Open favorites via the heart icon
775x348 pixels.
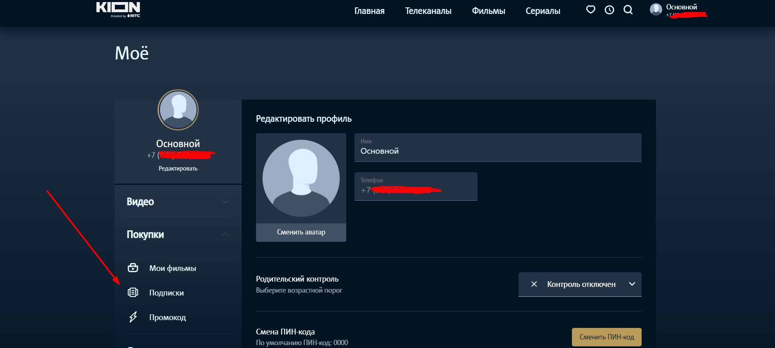tap(590, 10)
